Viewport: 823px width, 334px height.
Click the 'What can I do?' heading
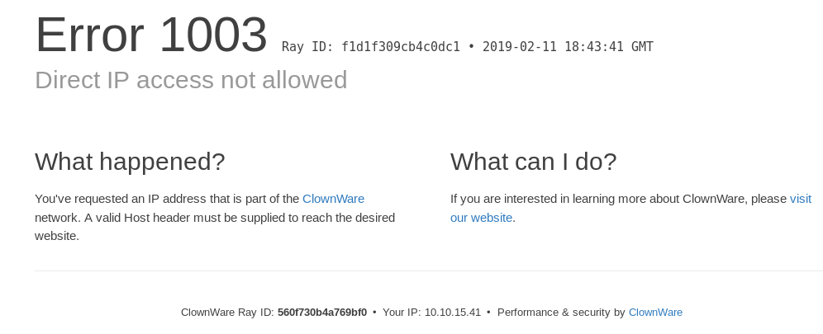pos(533,162)
